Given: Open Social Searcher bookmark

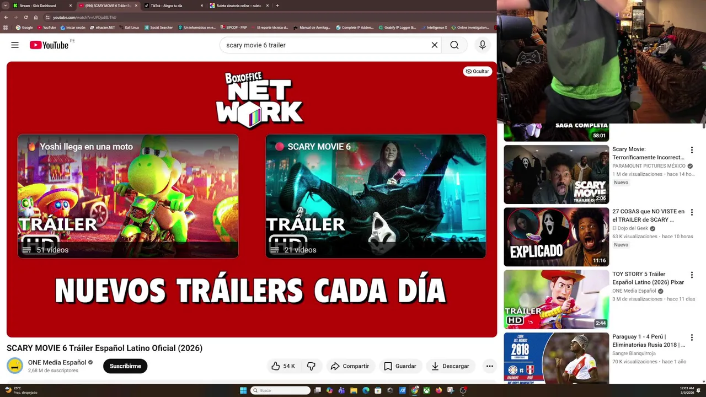Looking at the screenshot, I should [x=159, y=27].
